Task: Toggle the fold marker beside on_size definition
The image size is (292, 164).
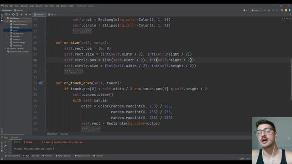Action: click(x=46, y=43)
